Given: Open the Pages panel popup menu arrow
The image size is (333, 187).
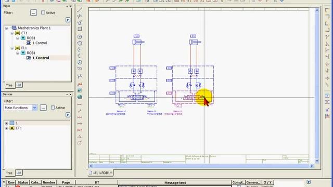Looking at the screenshot, I should point(68,20).
